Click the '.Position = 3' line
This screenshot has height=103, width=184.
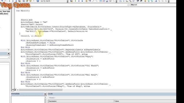click(33, 80)
